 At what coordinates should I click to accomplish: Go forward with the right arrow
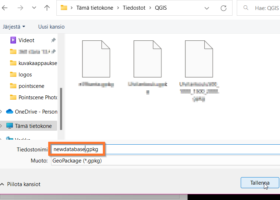(x=20, y=8)
